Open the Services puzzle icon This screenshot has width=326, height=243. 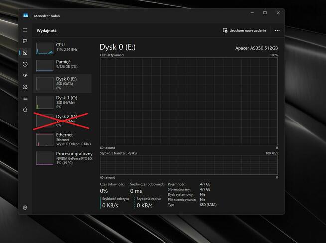[25, 109]
